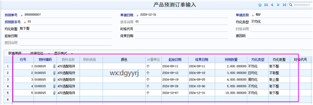This screenshot has width=313, height=105.
Task: Go to the previous record
Action: point(272,5)
